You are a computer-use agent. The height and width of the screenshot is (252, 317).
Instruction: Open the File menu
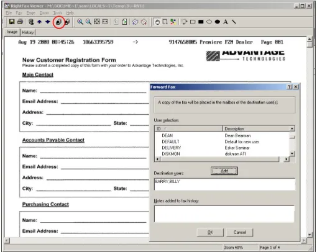pyautogui.click(x=9, y=13)
